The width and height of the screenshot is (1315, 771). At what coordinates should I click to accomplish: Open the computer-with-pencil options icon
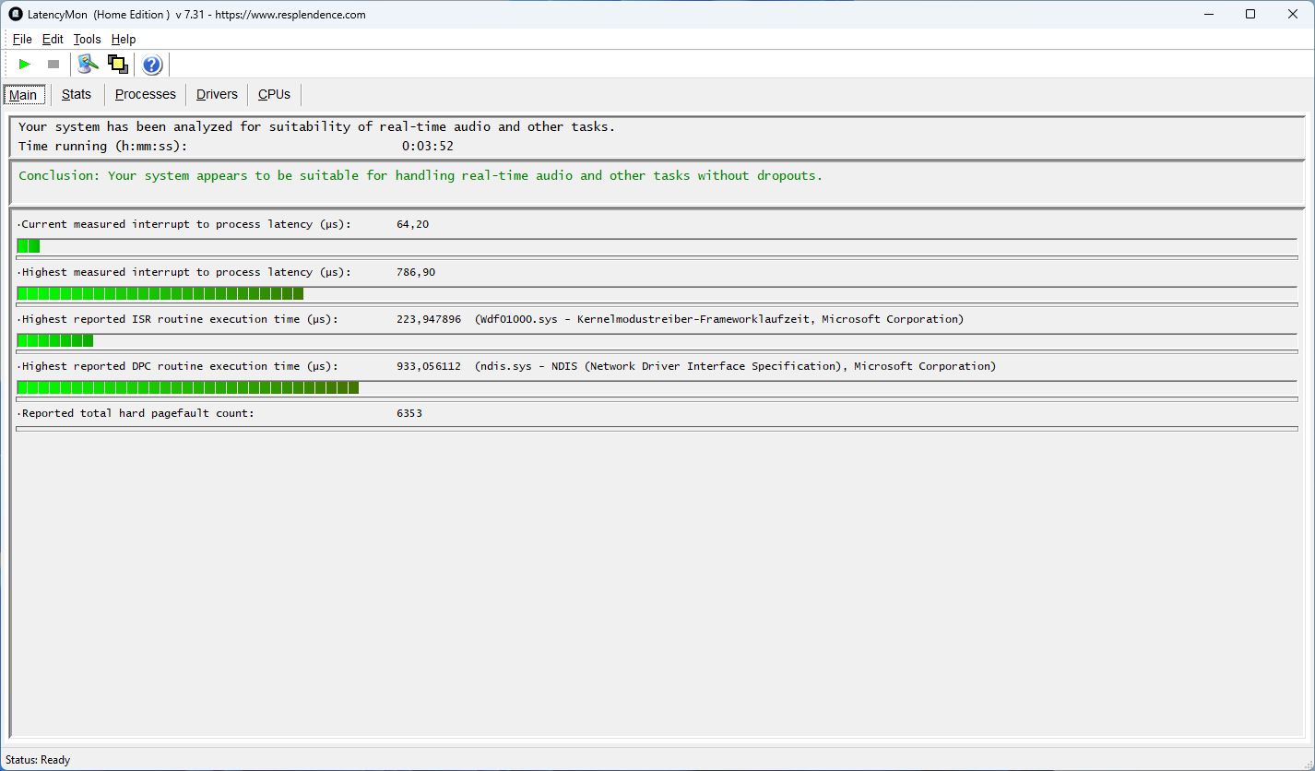pyautogui.click(x=88, y=65)
